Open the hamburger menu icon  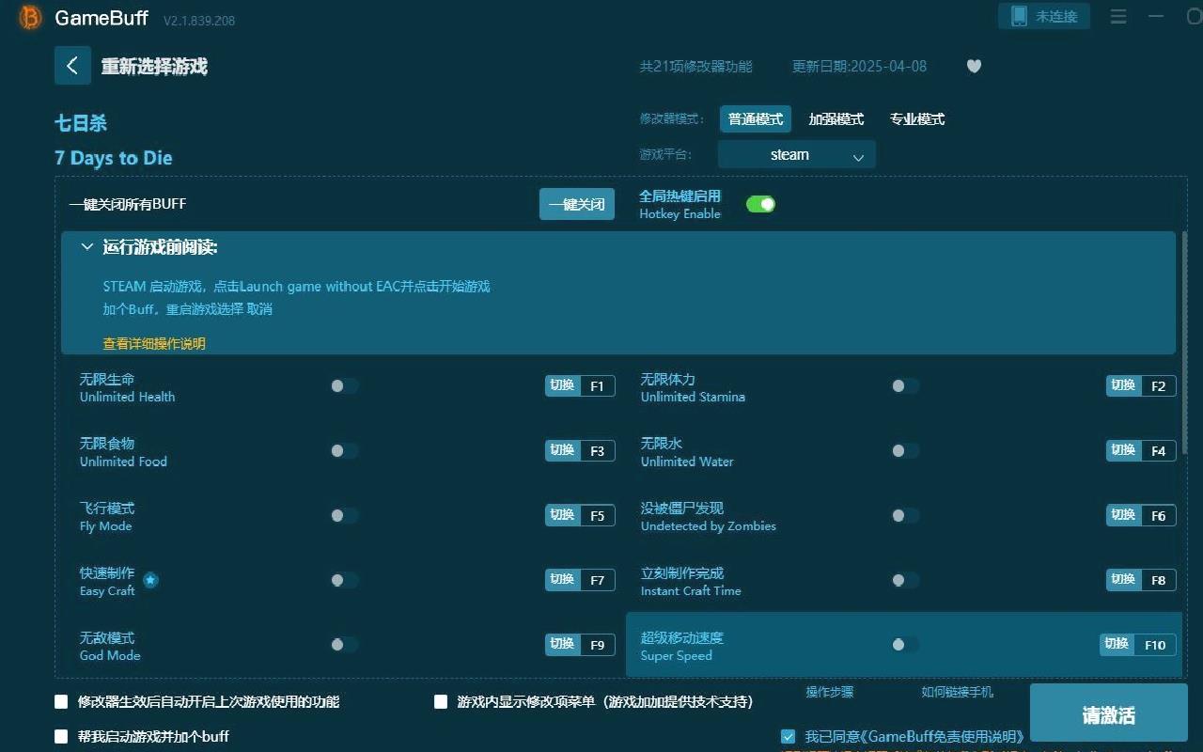[1118, 16]
